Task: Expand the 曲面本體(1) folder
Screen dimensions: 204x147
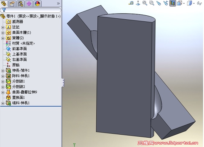Action: point(3,33)
